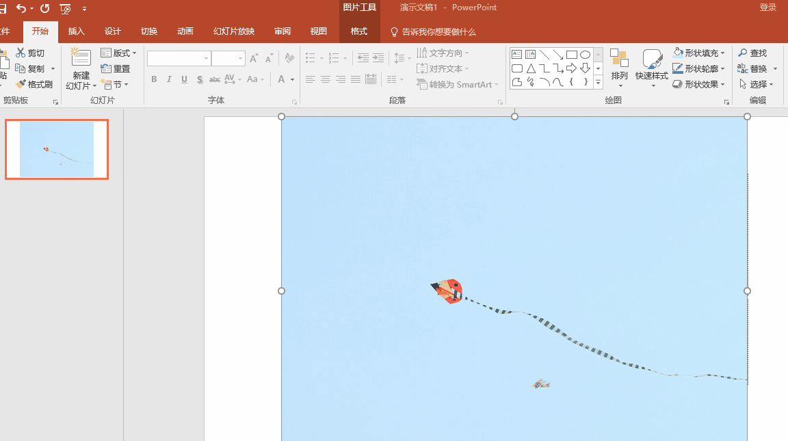788x441 pixels.
Task: Click the 剪切 (Cut) scissors icon
Action: [x=21, y=53]
